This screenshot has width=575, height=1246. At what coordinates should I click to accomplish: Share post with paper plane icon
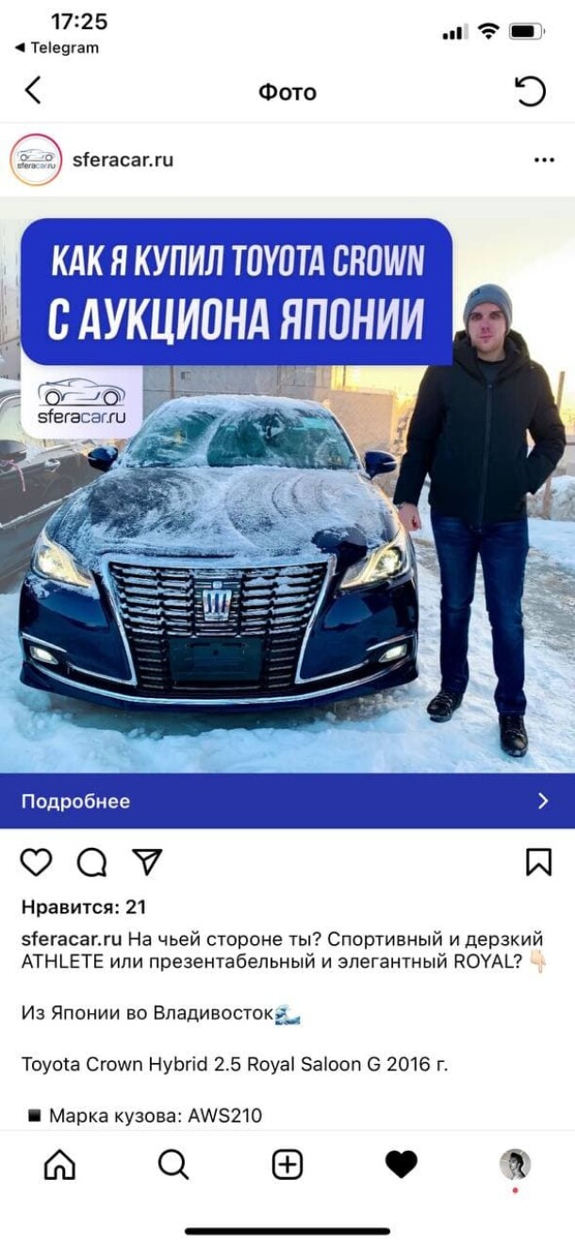click(147, 861)
